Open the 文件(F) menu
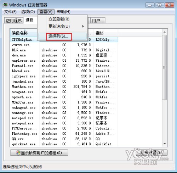 [x=10, y=12]
